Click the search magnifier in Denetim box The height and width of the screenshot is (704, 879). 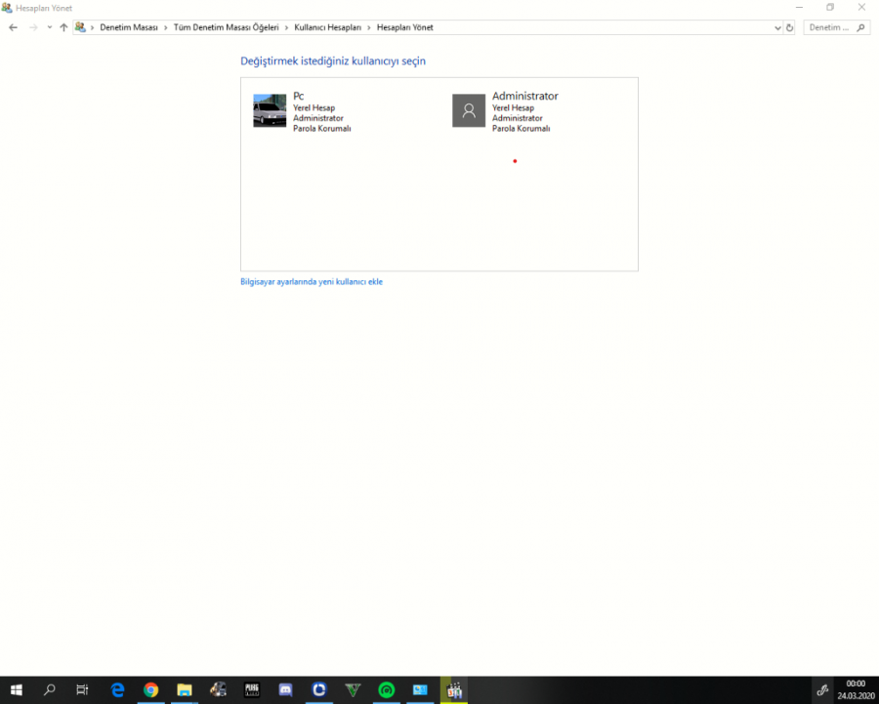coord(861,27)
